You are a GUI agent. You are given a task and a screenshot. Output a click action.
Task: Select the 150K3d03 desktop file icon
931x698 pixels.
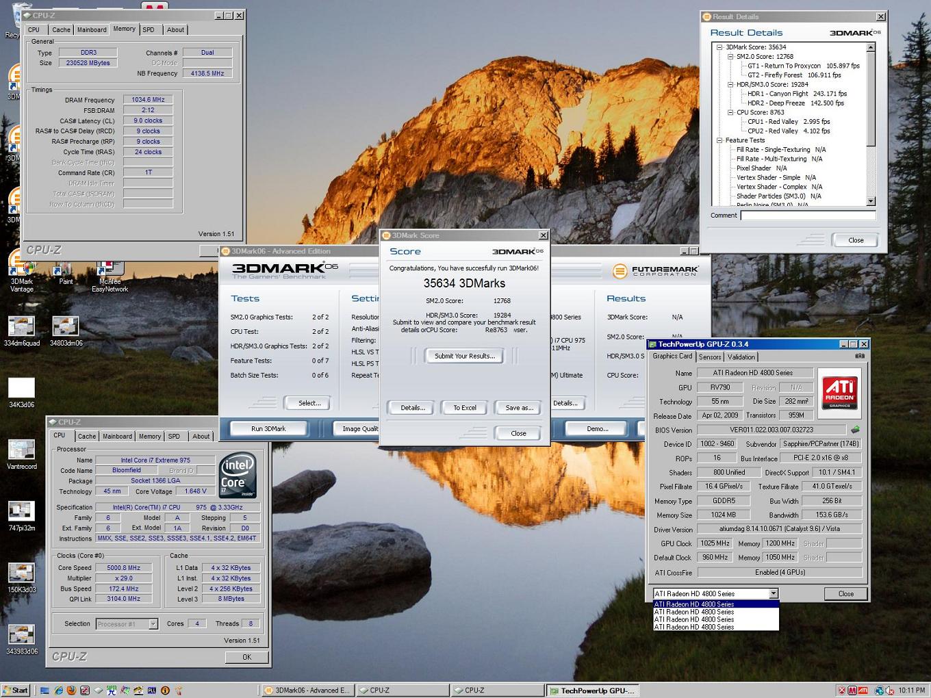[x=21, y=578]
